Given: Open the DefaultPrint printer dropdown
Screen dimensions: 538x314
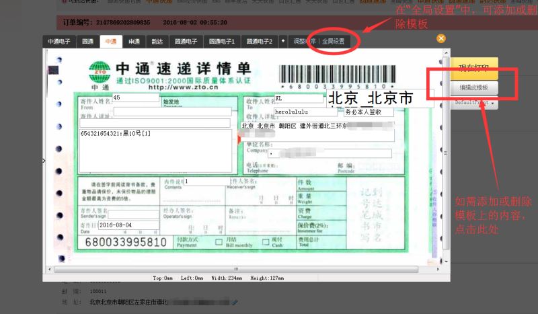Looking at the screenshot, I should [474, 103].
